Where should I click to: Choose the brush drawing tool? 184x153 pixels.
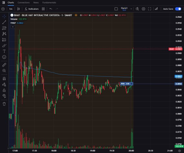pyautogui.click(x=4, y=45)
